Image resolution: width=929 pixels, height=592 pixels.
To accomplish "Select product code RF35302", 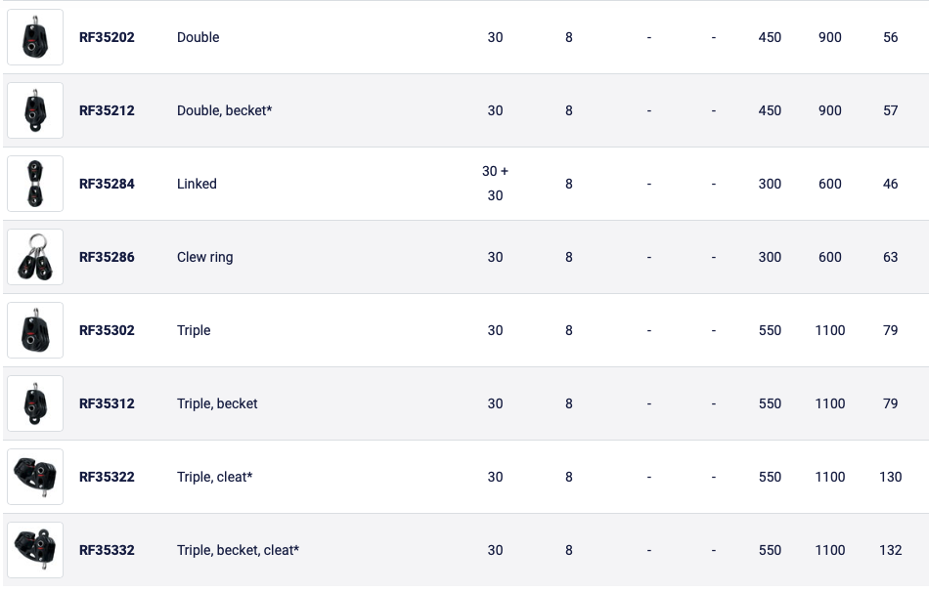I will click(x=107, y=330).
